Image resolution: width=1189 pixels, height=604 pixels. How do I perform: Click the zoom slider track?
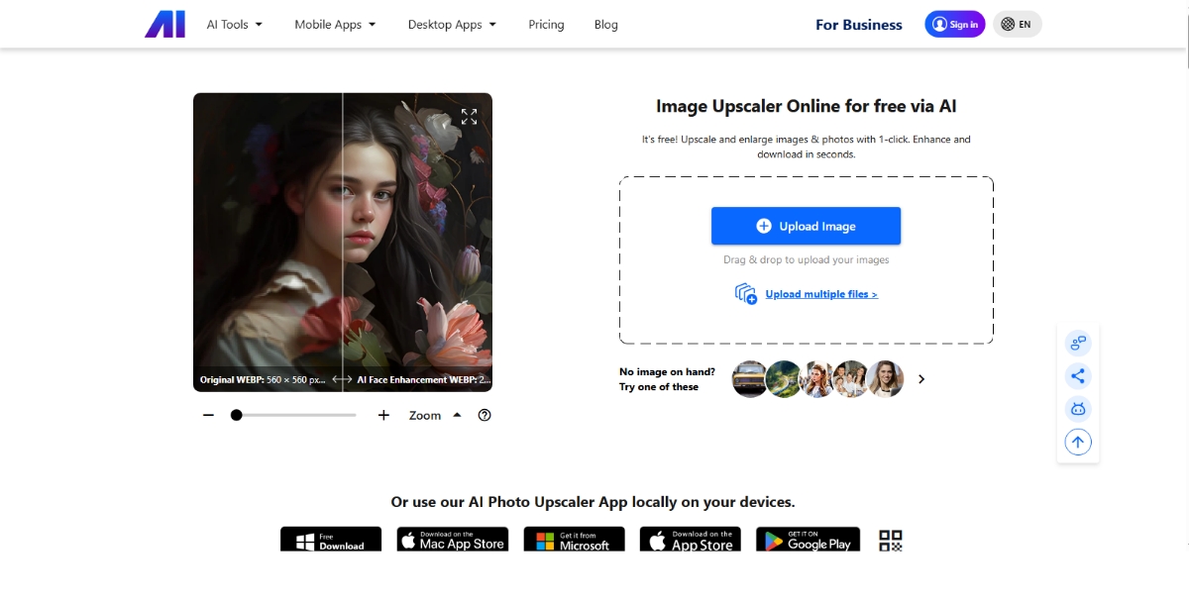click(x=294, y=415)
